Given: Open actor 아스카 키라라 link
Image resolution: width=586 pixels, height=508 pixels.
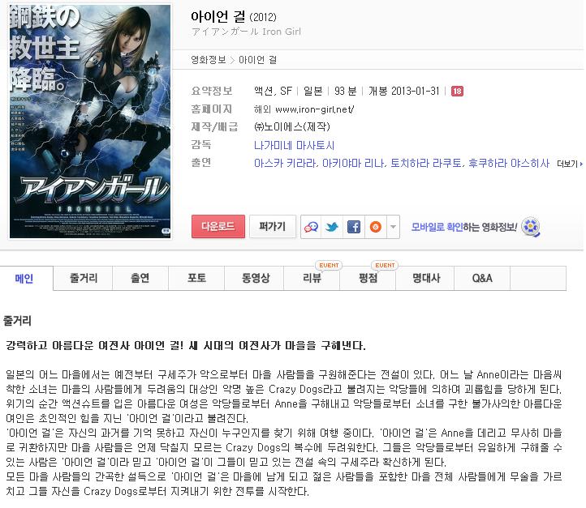Looking at the screenshot, I should pos(286,164).
